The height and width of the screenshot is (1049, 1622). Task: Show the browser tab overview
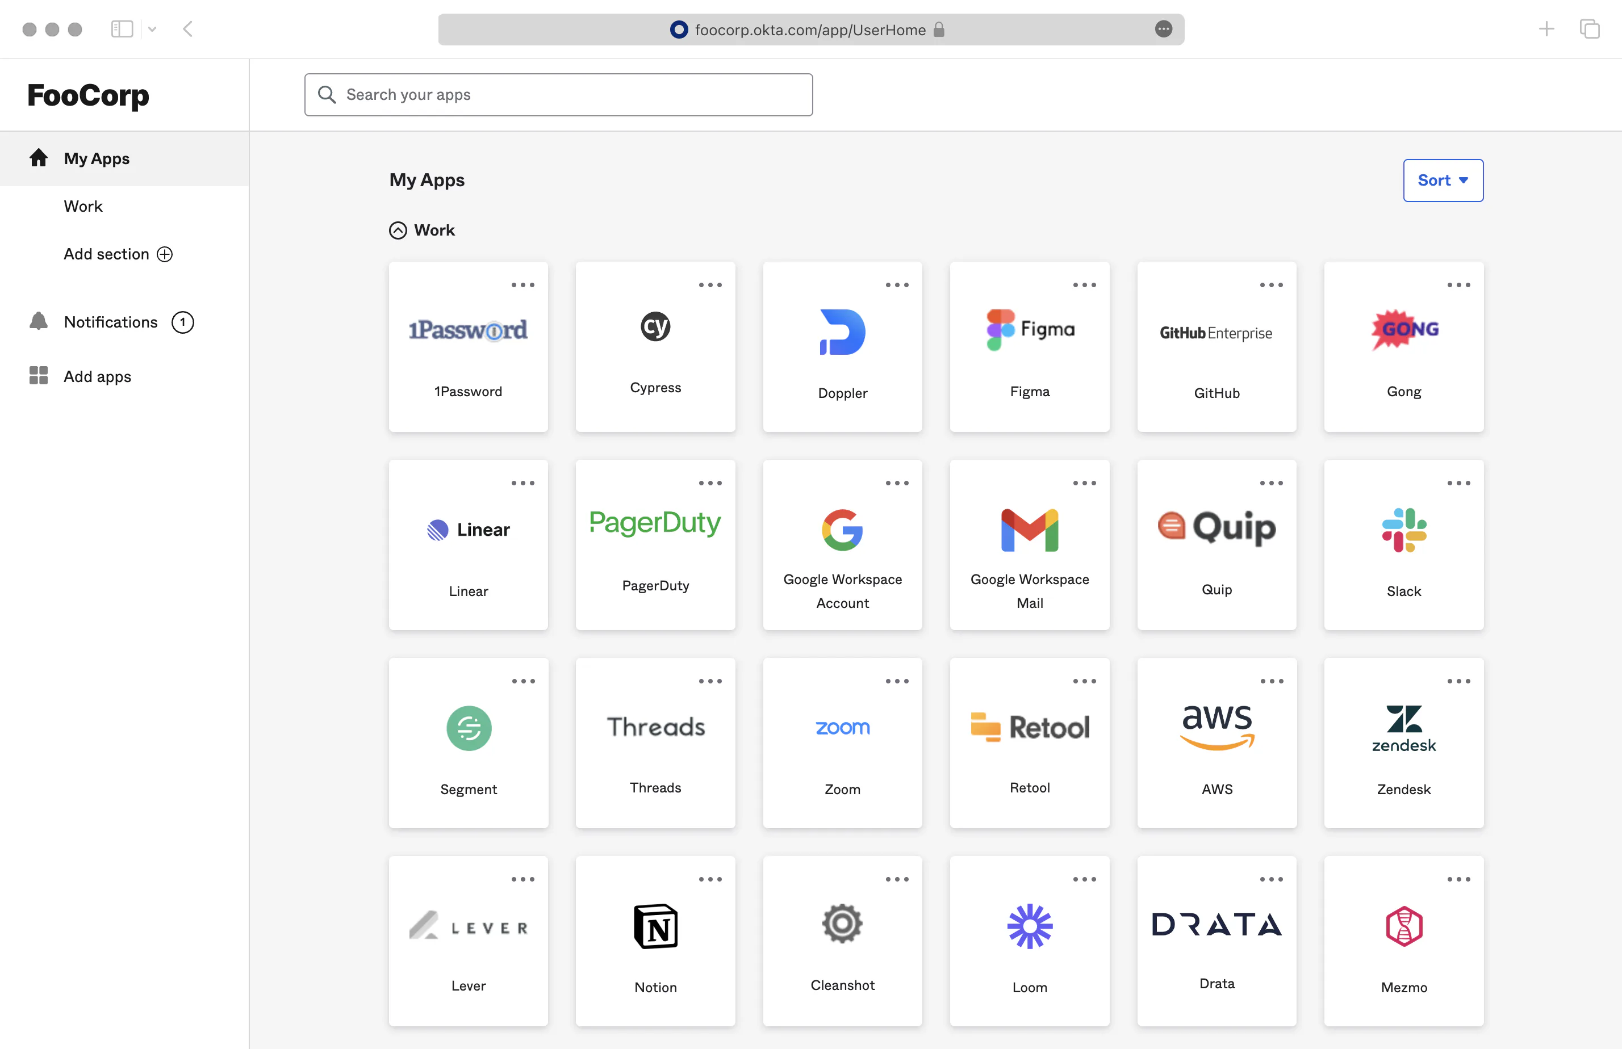coord(1589,28)
